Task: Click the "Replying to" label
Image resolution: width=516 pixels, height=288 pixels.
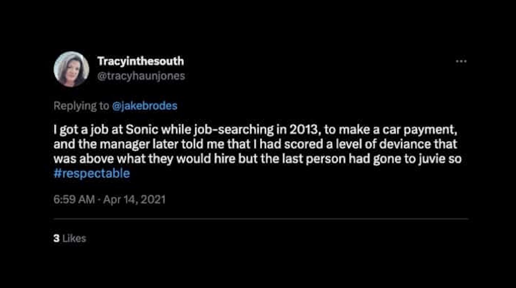Action: [81, 106]
